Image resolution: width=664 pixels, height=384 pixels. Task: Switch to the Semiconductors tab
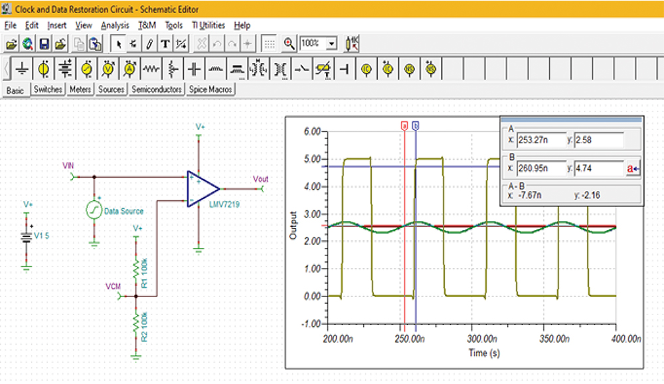tap(156, 90)
